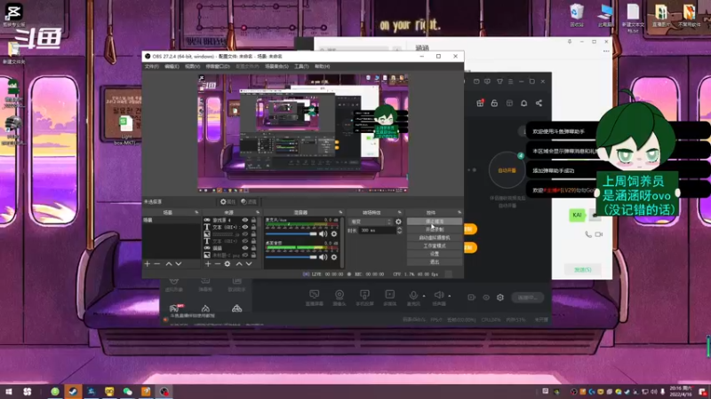Move the selected source down in the list

249,263
